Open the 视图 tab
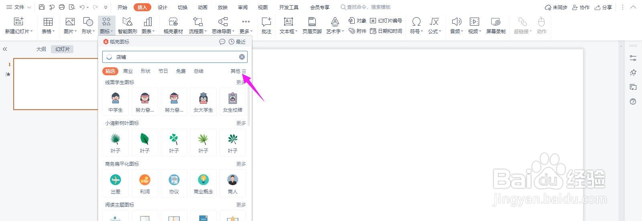 click(263, 7)
